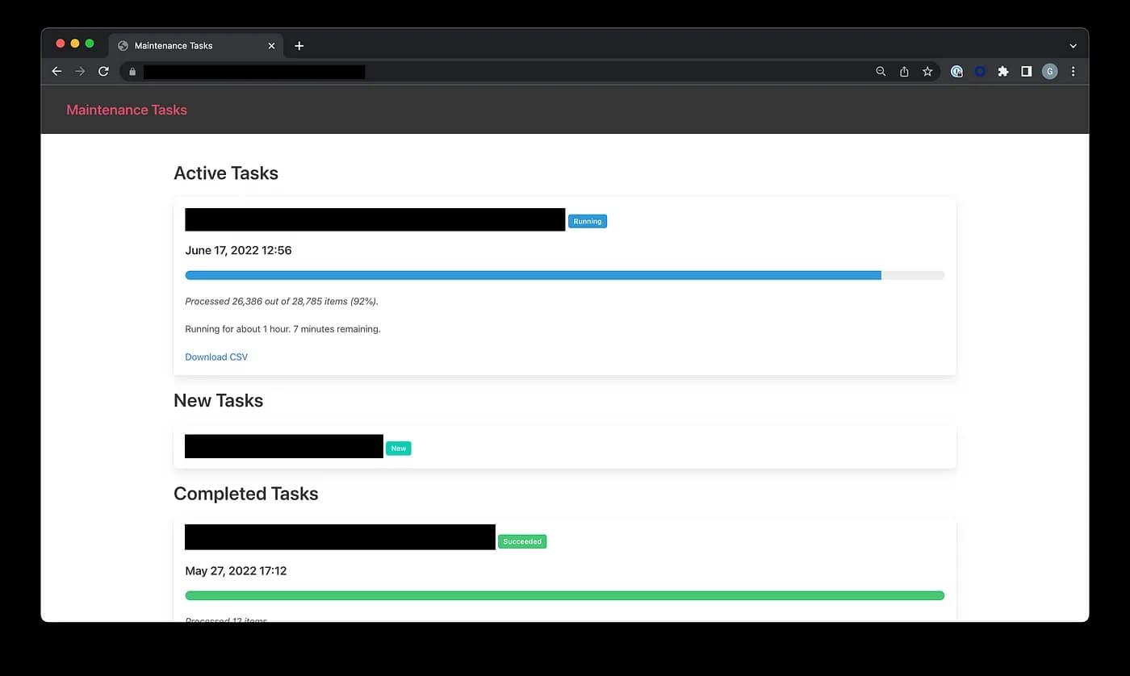The height and width of the screenshot is (676, 1130).
Task: Click the blue active task progress bar
Action: click(x=565, y=275)
